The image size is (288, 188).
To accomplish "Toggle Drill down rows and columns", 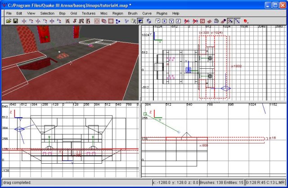I will (237, 21).
